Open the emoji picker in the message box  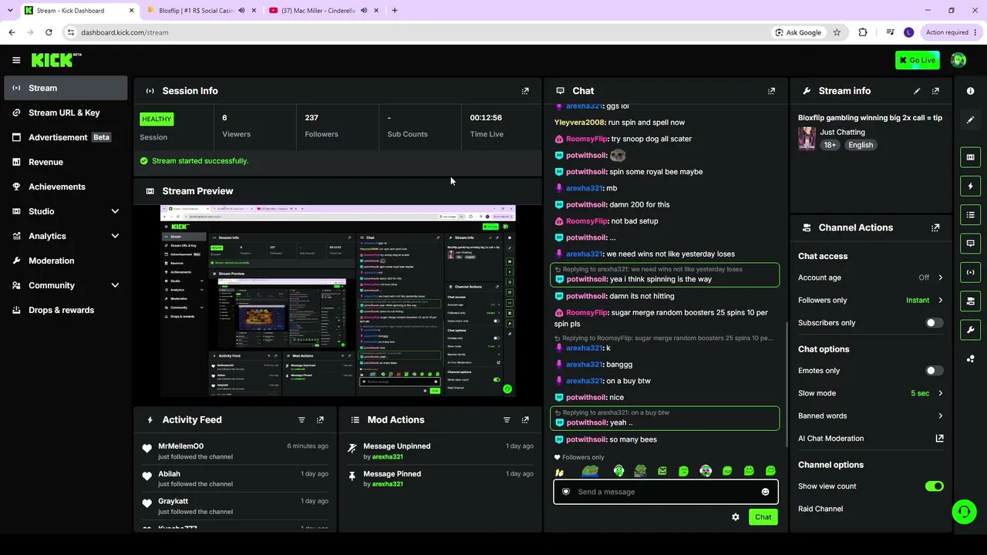[765, 492]
